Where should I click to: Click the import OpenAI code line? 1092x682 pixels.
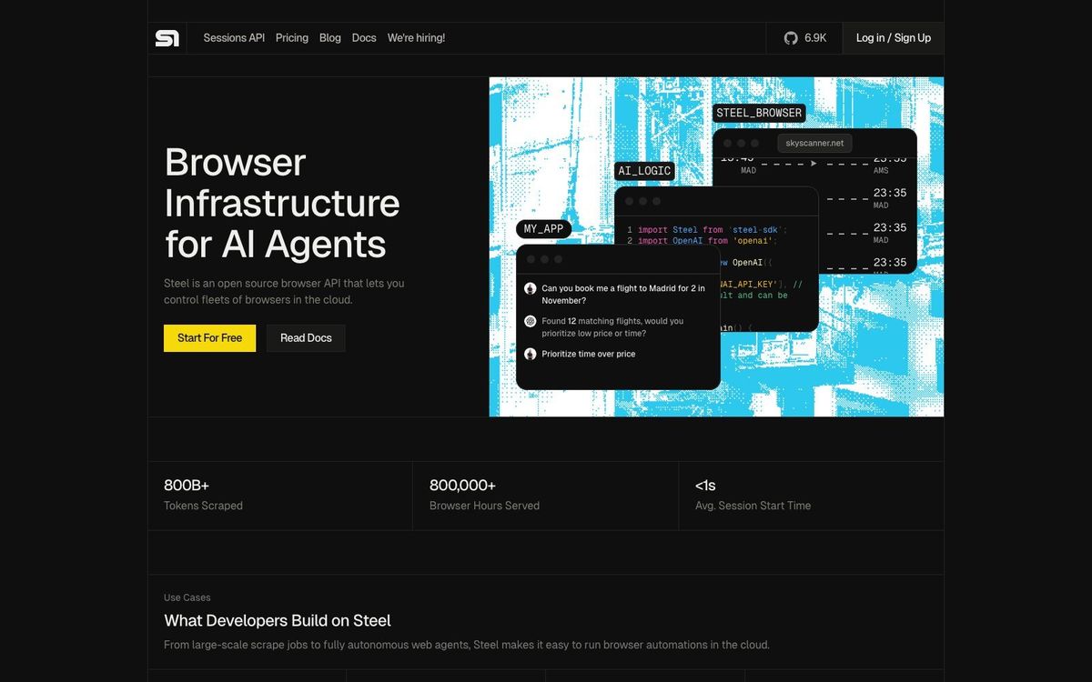coord(700,241)
